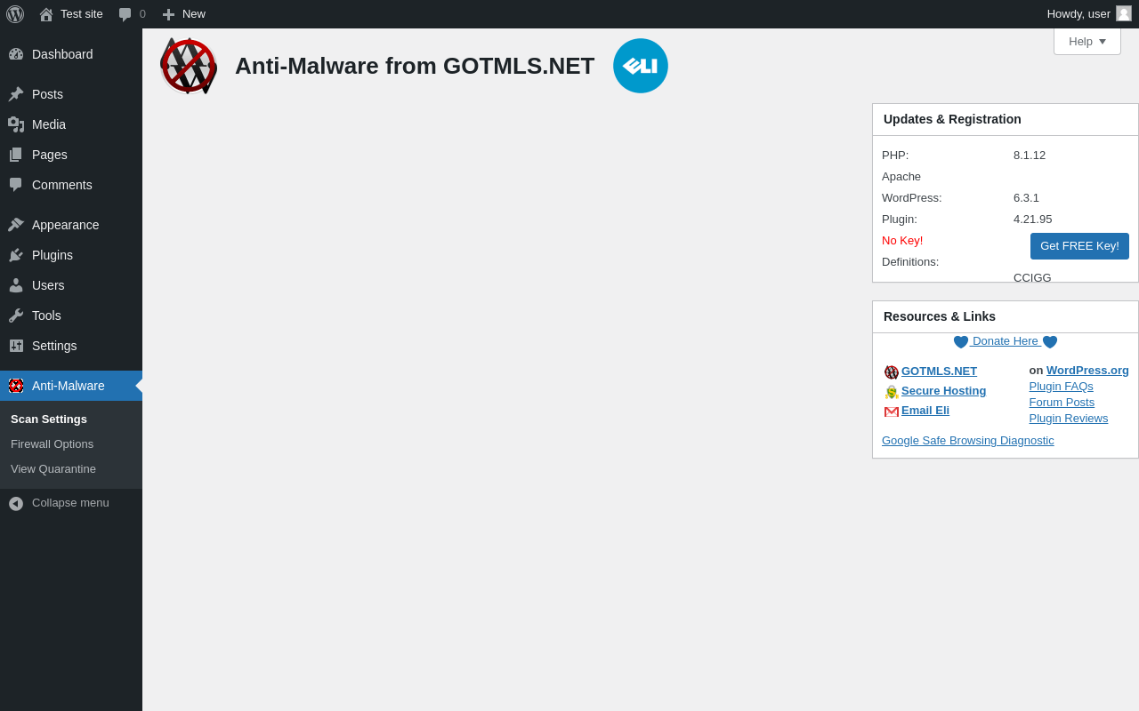Click the Appearance paintbrush icon
The image size is (1139, 711).
[x=16, y=225]
